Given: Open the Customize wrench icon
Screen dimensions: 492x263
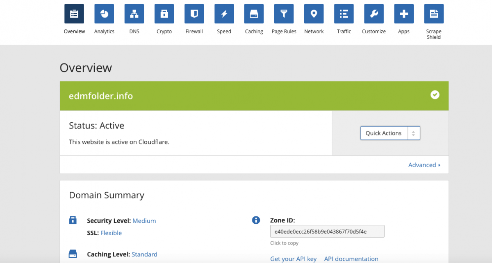Looking at the screenshot, I should coord(374,14).
